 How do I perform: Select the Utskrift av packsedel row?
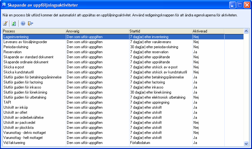(123, 123)
